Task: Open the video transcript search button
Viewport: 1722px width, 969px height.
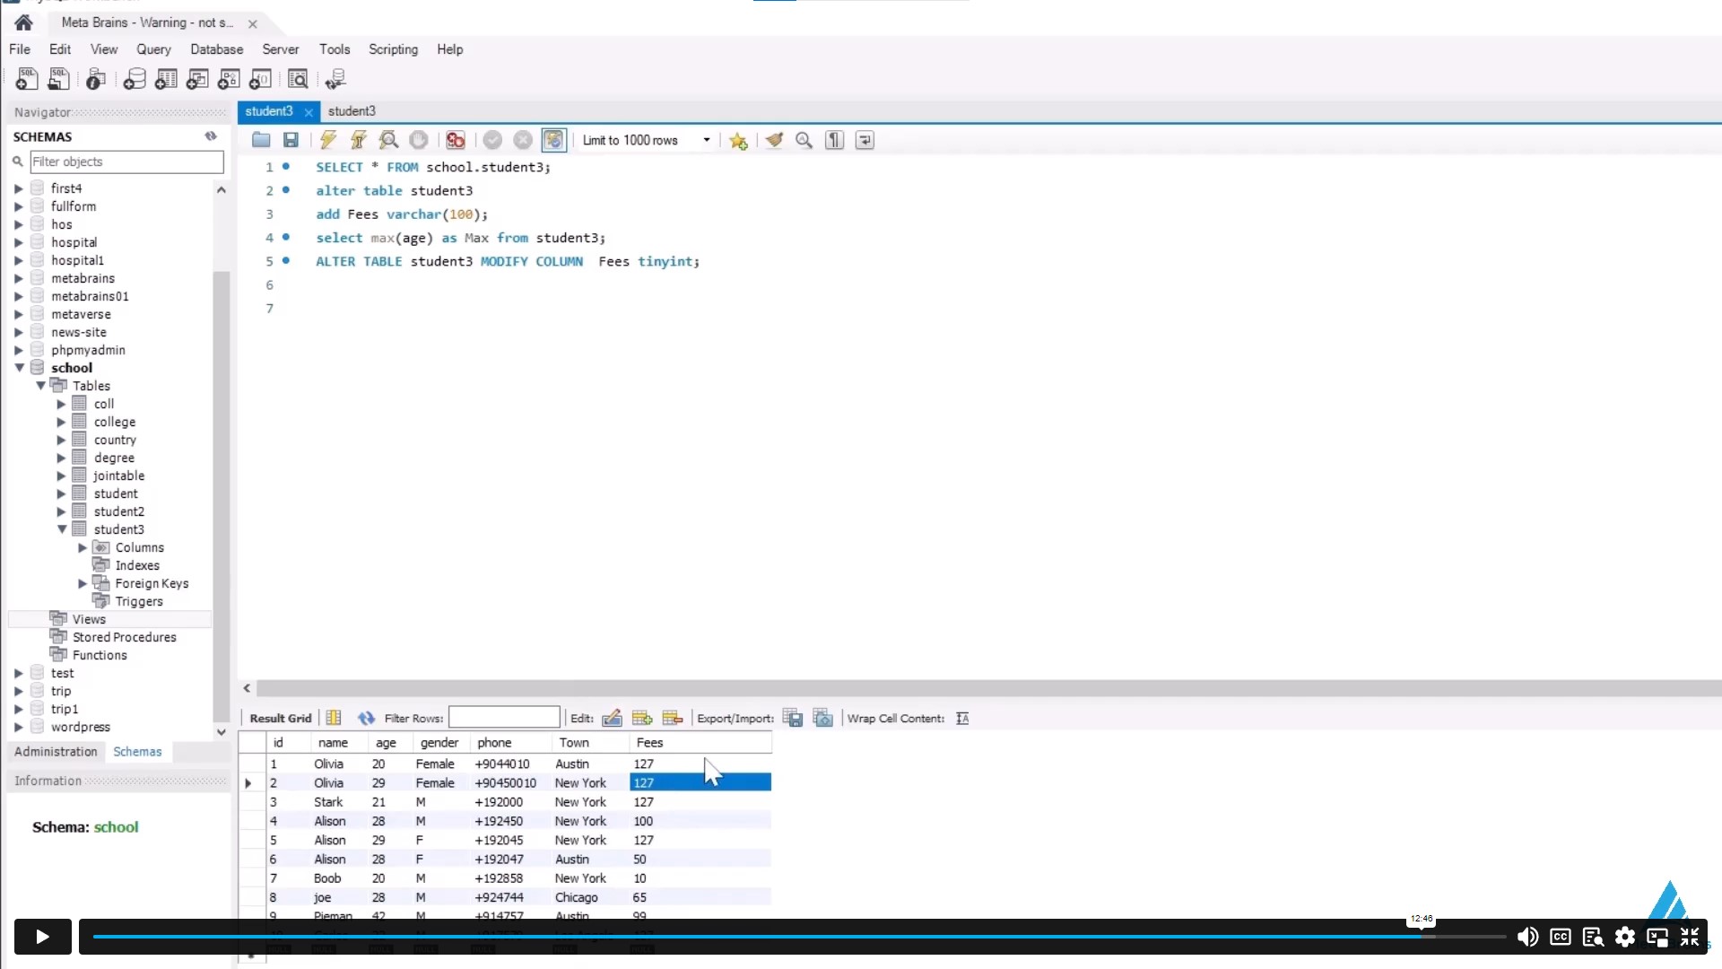Action: (1593, 937)
